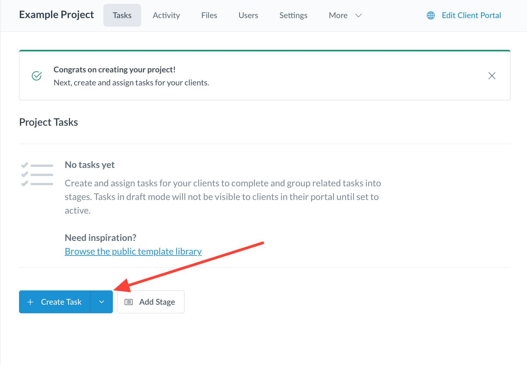Screen dimensions: 527x365
Task: Click the Add Stage button
Action: tap(151, 302)
